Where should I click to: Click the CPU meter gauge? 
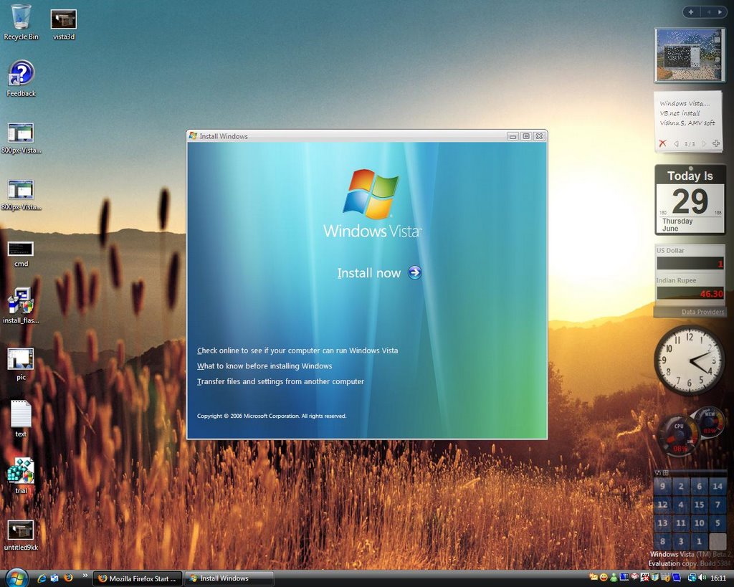click(x=678, y=435)
